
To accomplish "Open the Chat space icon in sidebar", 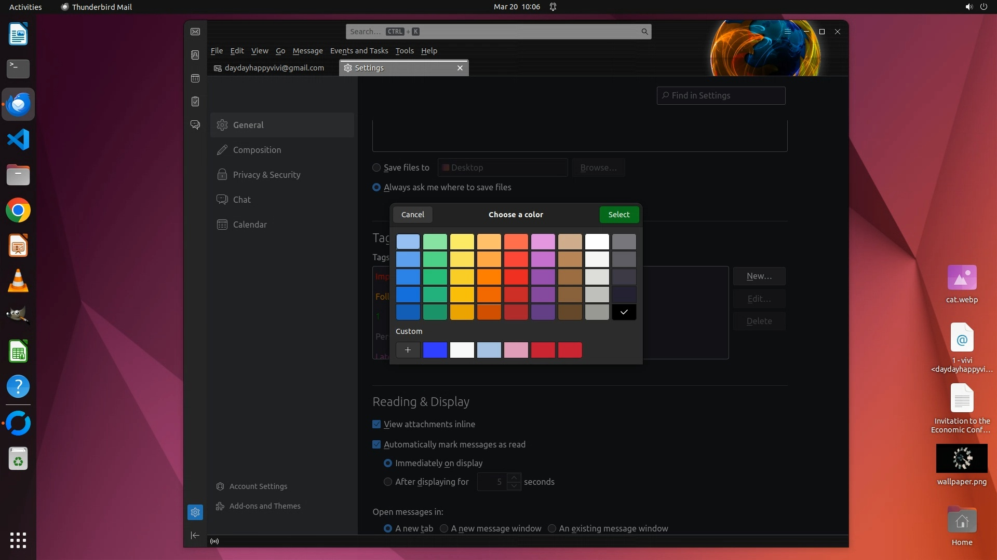I will tap(195, 125).
